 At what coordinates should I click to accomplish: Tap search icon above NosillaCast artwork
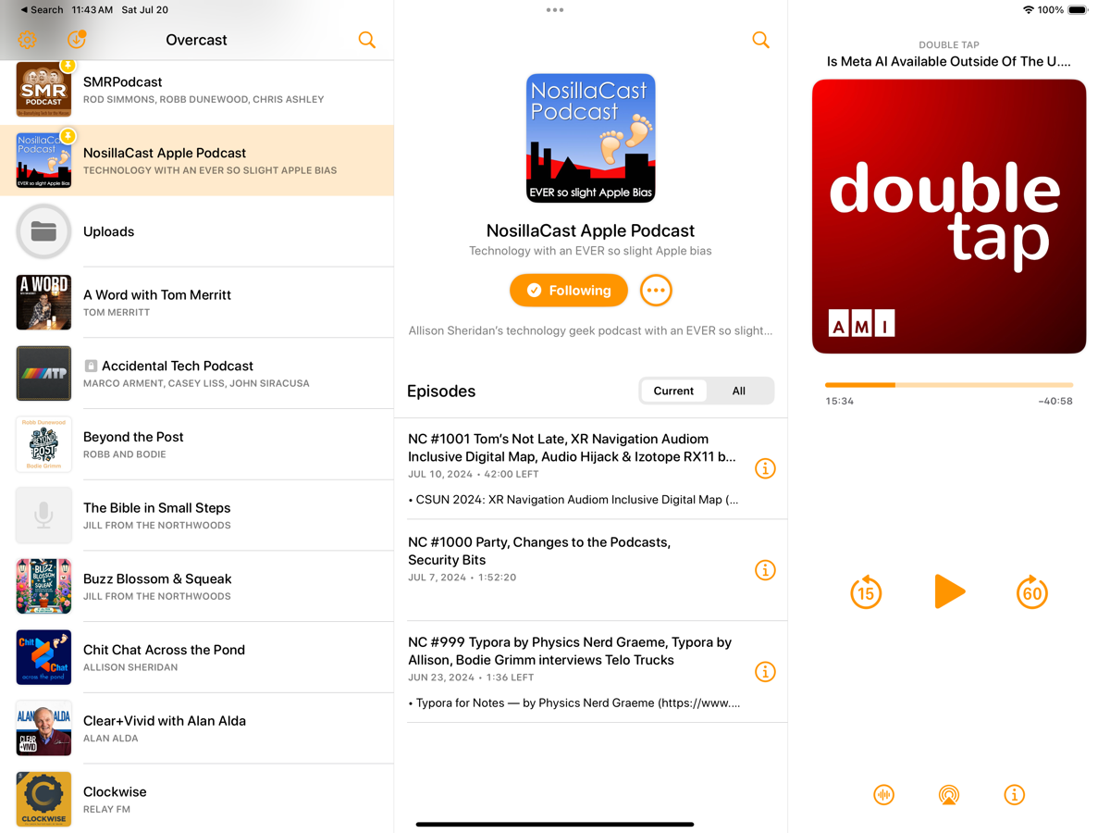(x=760, y=40)
